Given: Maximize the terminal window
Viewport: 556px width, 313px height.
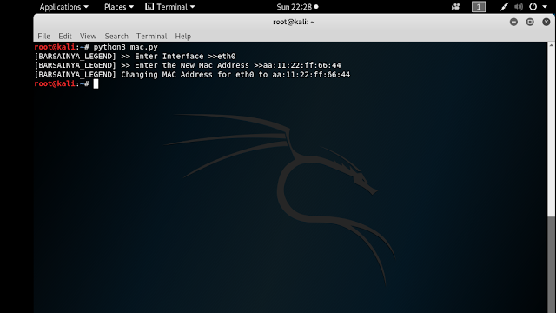Looking at the screenshot, I should 530,22.
